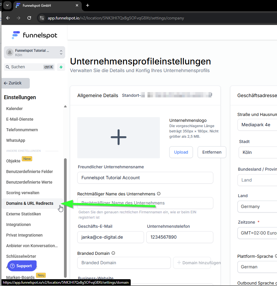Open Kalender settings
Viewport: 277px width, 286px height.
click(14, 109)
